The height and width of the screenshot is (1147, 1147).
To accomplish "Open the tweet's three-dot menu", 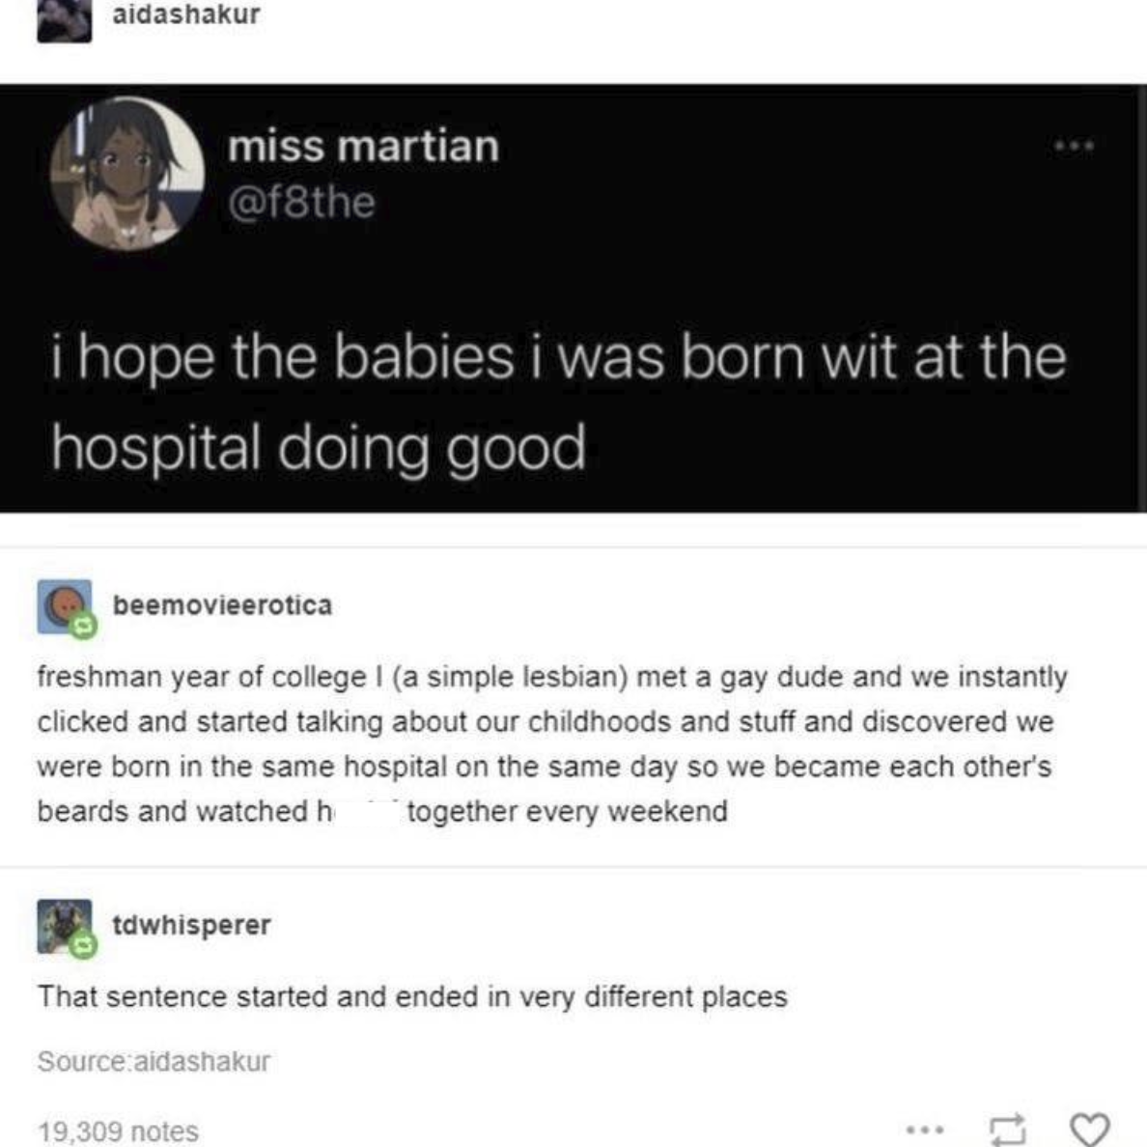I will coord(1075,147).
